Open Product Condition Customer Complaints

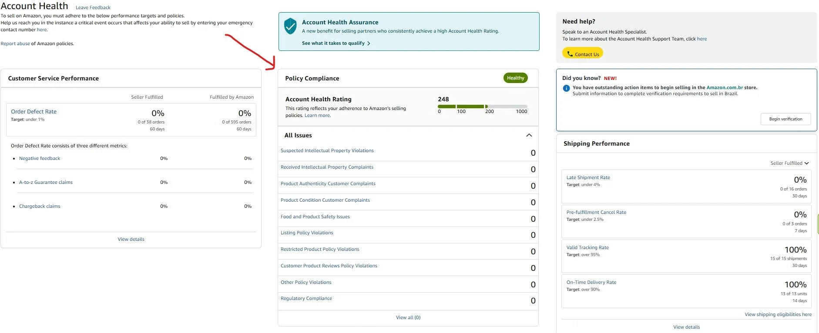(x=325, y=200)
